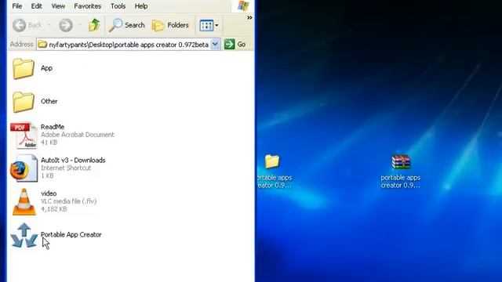Screen dimensions: 502x282
Task: Click the 'Portable App Creator' file name
Action: coord(71,235)
